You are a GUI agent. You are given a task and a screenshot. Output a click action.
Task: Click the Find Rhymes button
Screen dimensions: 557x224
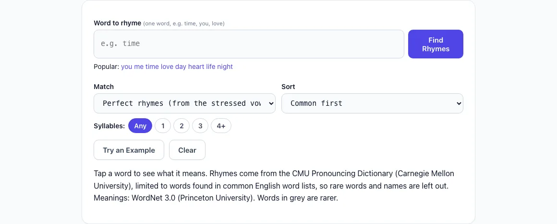(436, 44)
